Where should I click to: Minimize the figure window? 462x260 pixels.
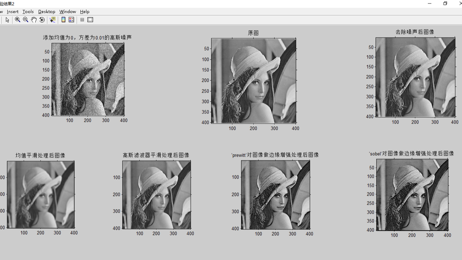(x=430, y=3)
